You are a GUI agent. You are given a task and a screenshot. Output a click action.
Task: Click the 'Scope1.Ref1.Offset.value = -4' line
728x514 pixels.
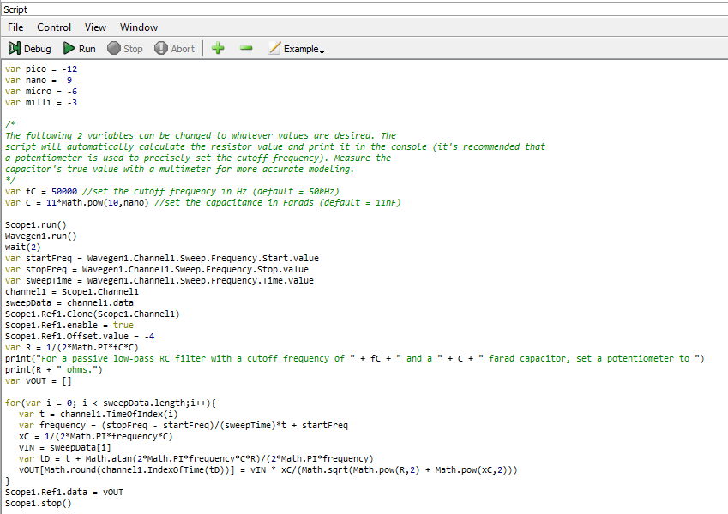[x=80, y=337]
